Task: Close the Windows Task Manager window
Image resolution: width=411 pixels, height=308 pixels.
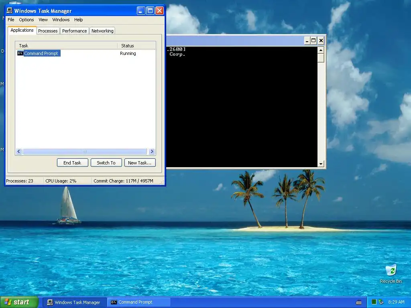Action: (x=159, y=11)
